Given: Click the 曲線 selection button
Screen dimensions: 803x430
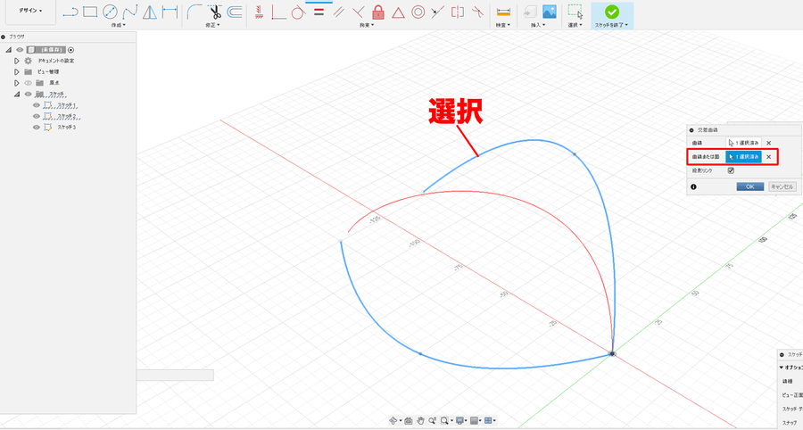Looking at the screenshot, I should tap(743, 143).
